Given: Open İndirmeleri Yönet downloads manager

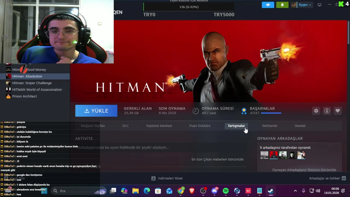Looking at the screenshot, I should 167,178.
